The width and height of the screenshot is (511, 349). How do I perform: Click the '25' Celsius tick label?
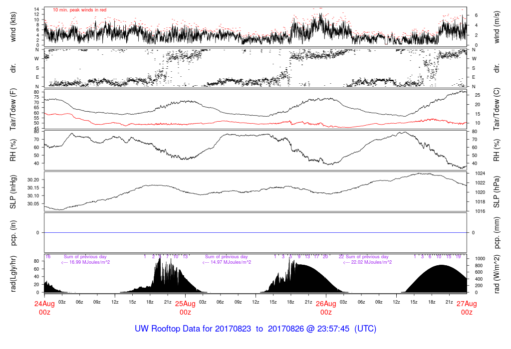[478, 95]
